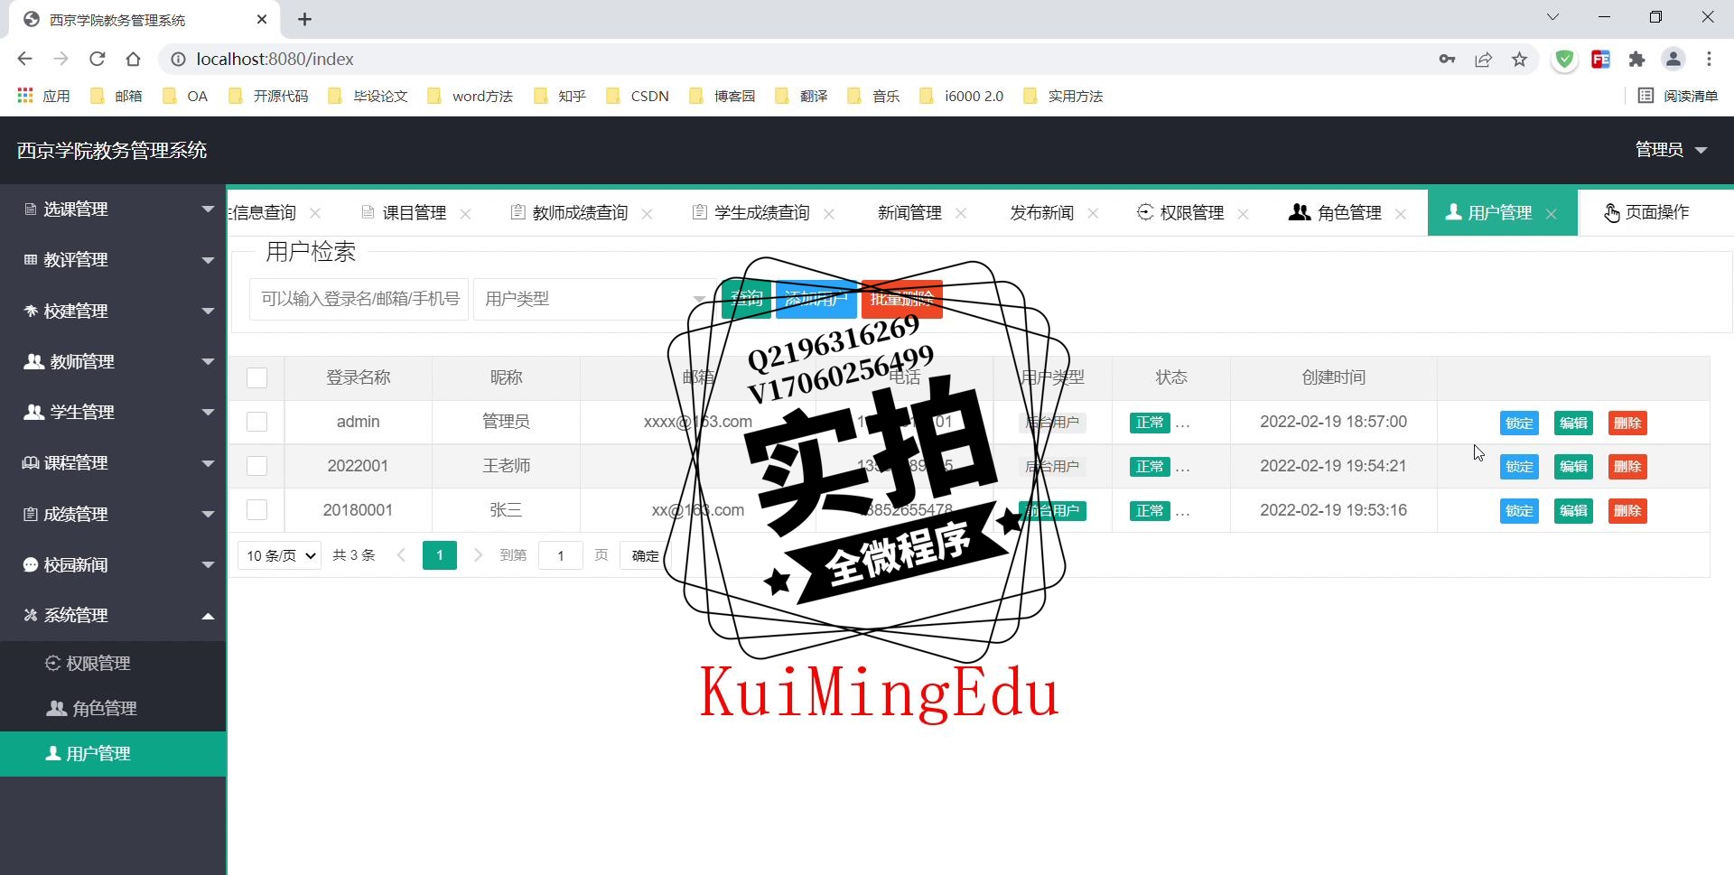Change the 10 条/页 page size

pos(279,555)
